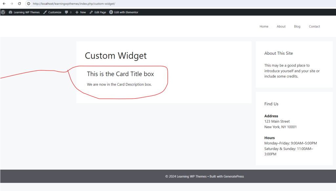
Task: Click the New plus icon in admin bar
Action: click(x=76, y=12)
